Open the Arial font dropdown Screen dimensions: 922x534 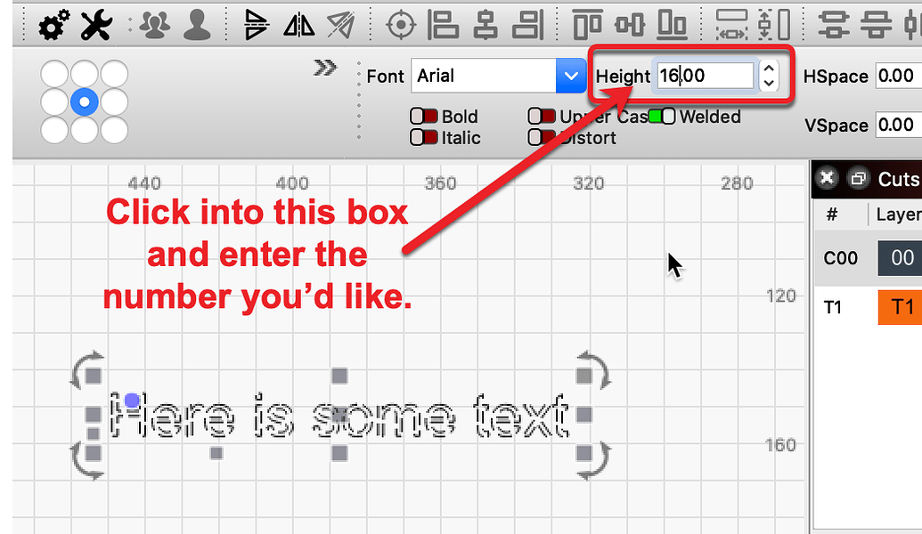click(571, 76)
